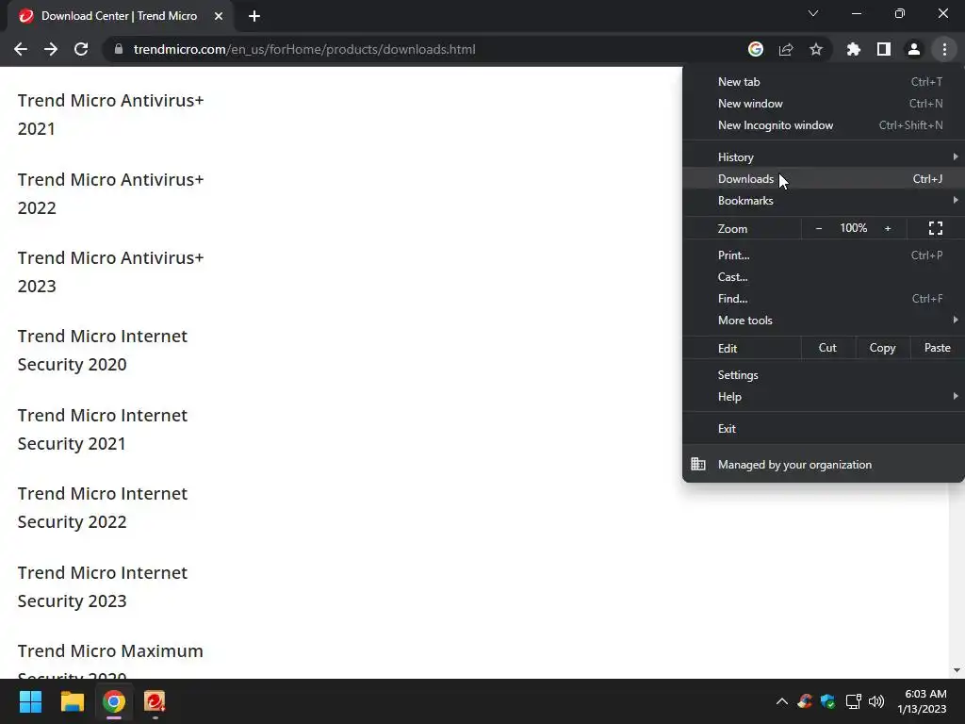Click the Google icon in the address bar
The height and width of the screenshot is (724, 965).
(756, 49)
